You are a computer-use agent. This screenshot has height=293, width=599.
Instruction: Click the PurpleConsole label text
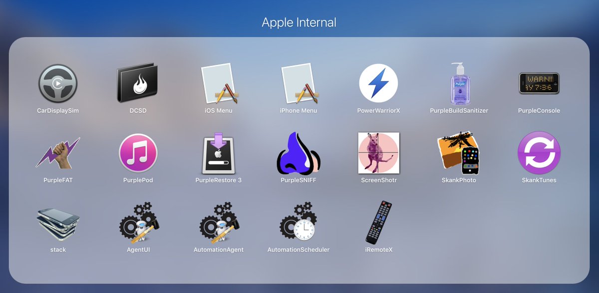pyautogui.click(x=539, y=111)
